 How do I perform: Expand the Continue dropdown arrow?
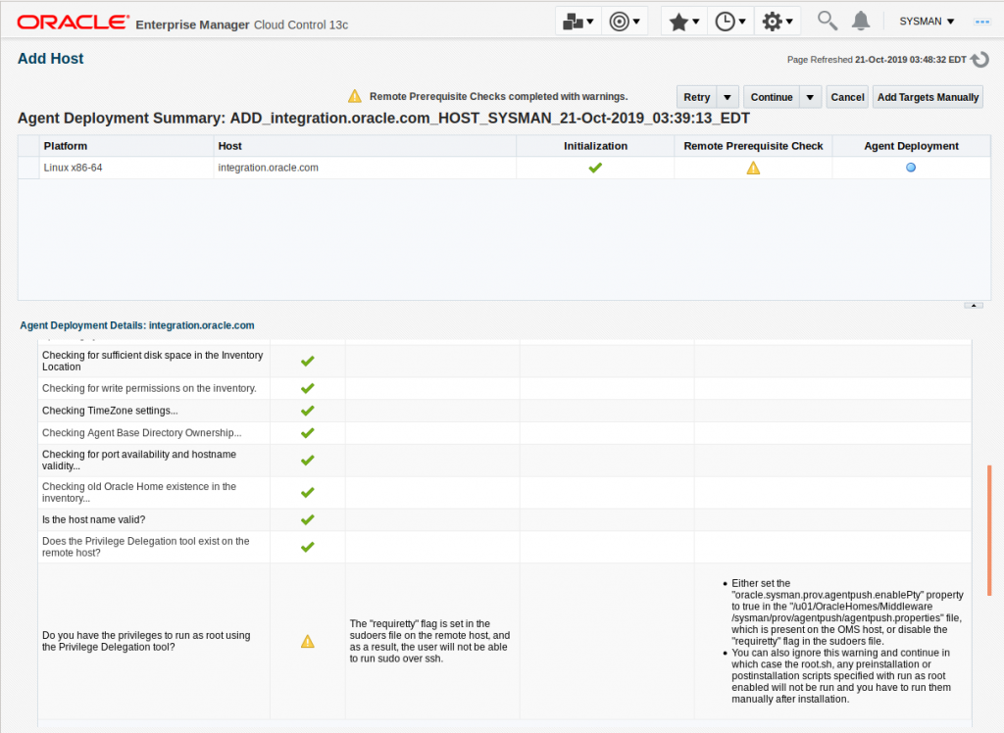(x=810, y=97)
